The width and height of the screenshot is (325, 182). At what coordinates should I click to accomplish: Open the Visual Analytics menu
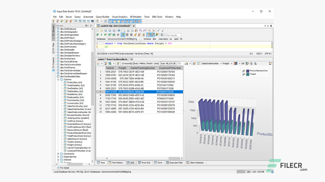(x=120, y=17)
